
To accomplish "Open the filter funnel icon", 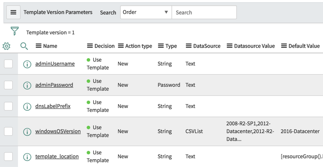I will (x=15, y=31).
